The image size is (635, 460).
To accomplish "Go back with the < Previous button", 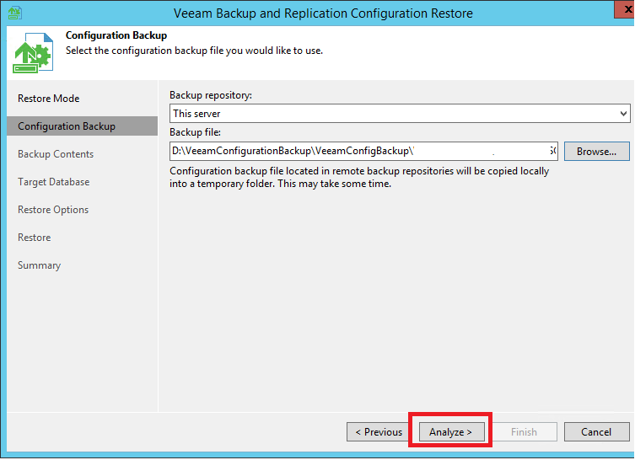I will [x=379, y=431].
